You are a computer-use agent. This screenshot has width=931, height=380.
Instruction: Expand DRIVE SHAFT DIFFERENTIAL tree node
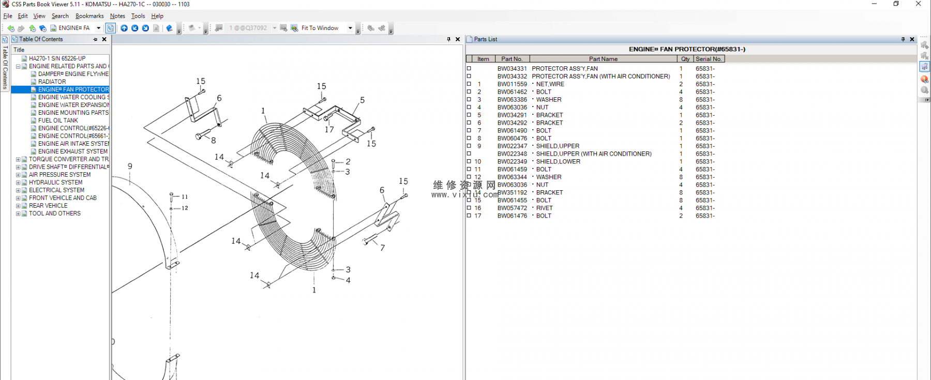(x=18, y=167)
